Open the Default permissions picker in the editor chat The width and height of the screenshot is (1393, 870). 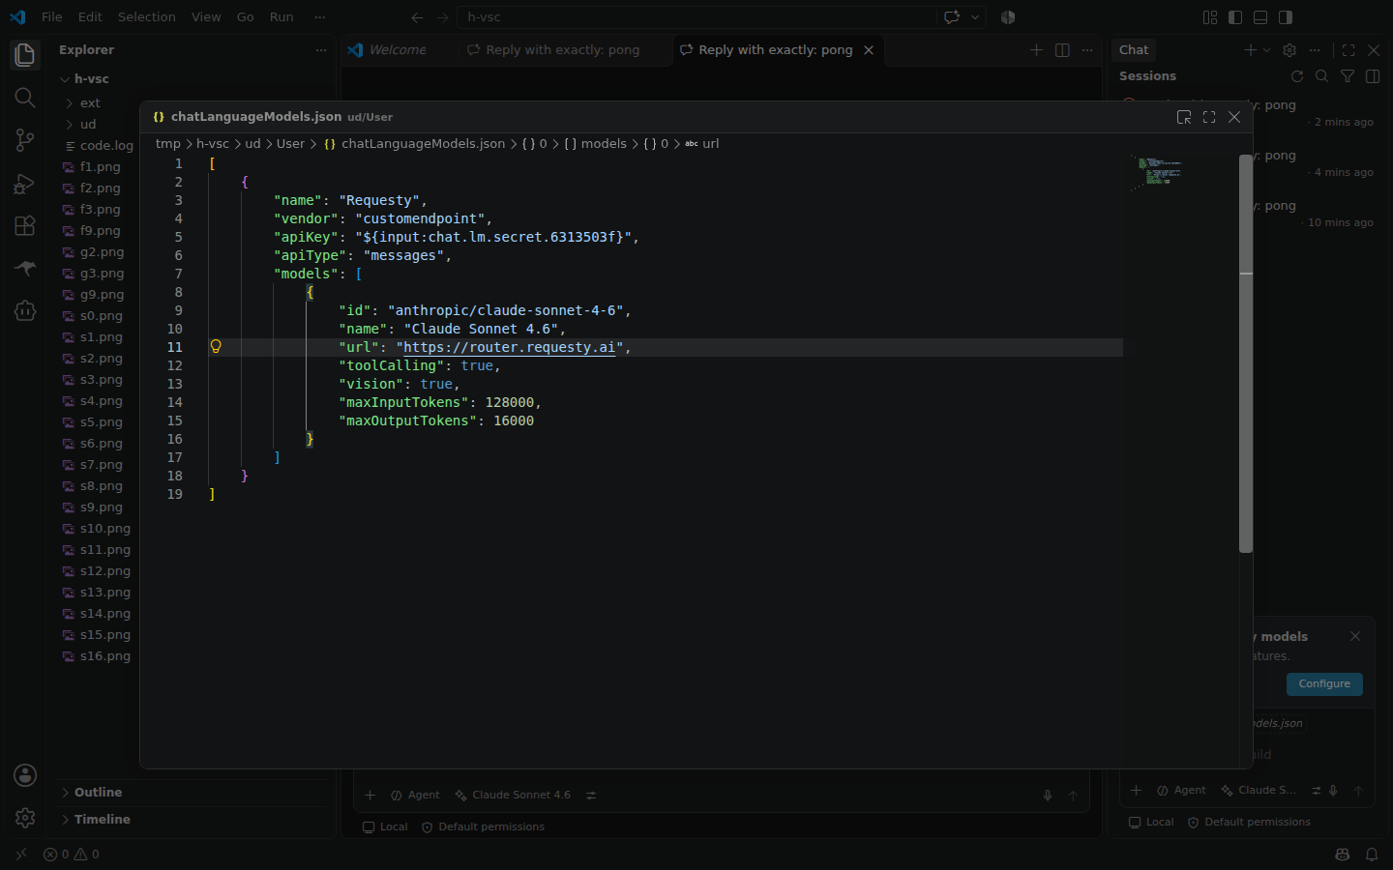click(483, 827)
